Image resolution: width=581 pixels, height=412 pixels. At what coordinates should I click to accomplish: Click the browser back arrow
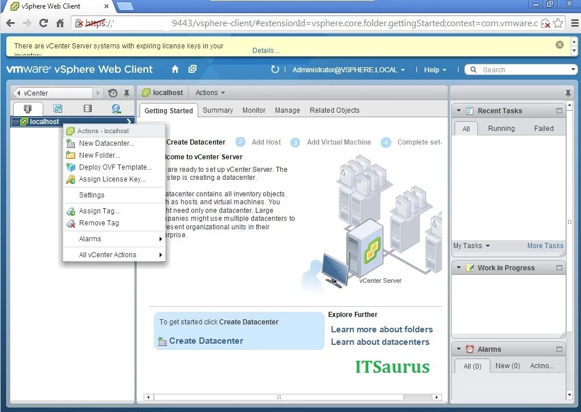click(x=10, y=23)
